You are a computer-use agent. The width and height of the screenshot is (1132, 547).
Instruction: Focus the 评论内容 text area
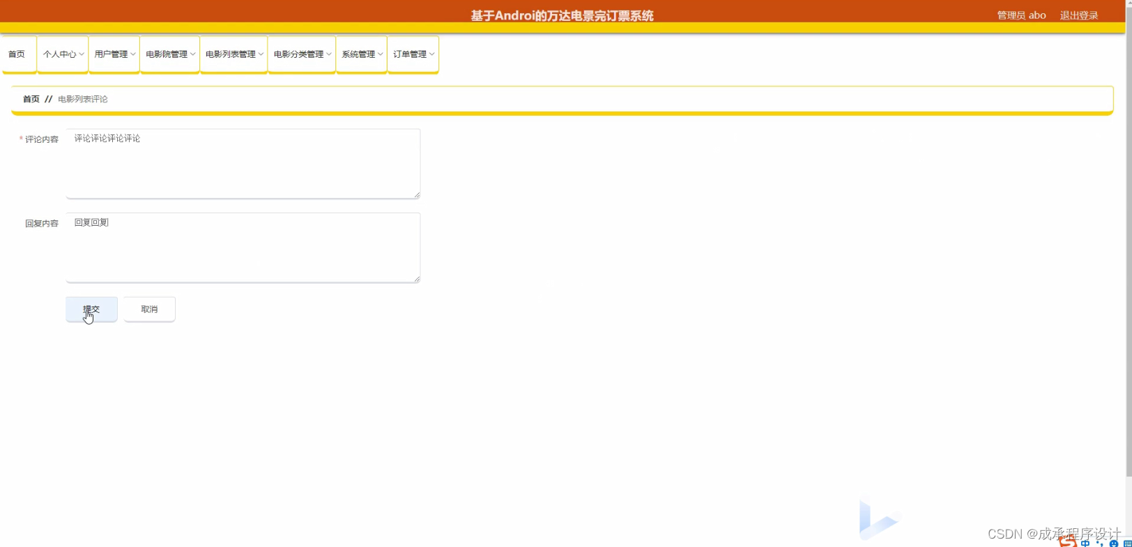click(243, 164)
